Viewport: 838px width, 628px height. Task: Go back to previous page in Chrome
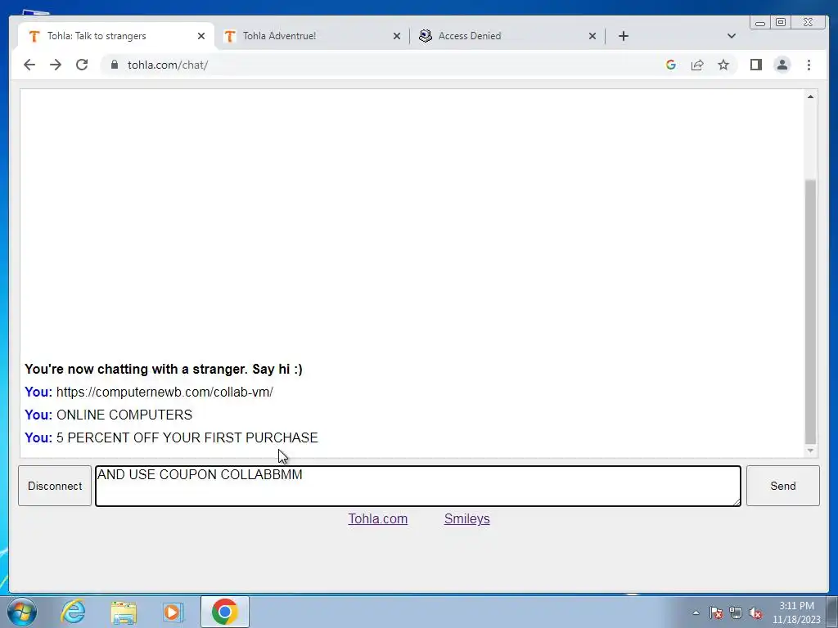(x=29, y=65)
